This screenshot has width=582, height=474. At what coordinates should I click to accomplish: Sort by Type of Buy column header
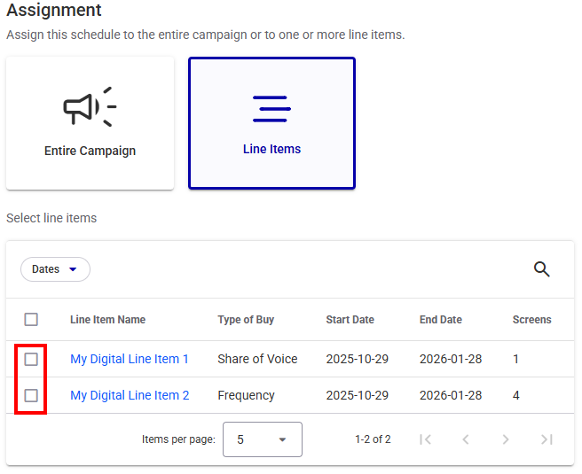246,320
